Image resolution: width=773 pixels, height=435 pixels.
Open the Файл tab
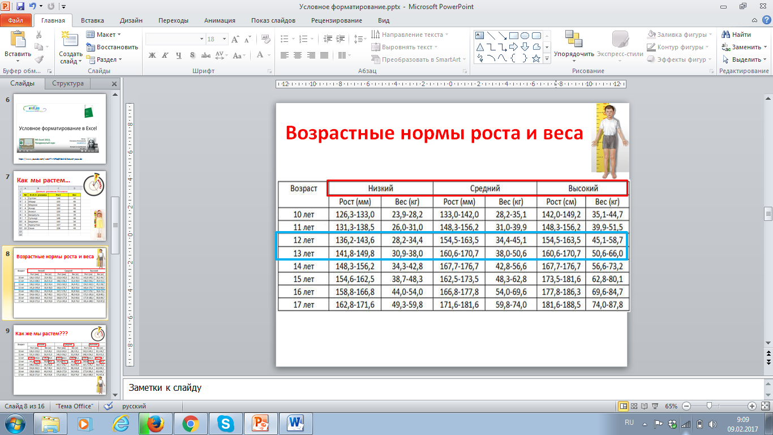[x=16, y=20]
